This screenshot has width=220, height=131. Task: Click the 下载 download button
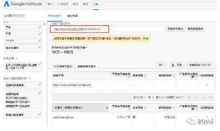click(177, 65)
